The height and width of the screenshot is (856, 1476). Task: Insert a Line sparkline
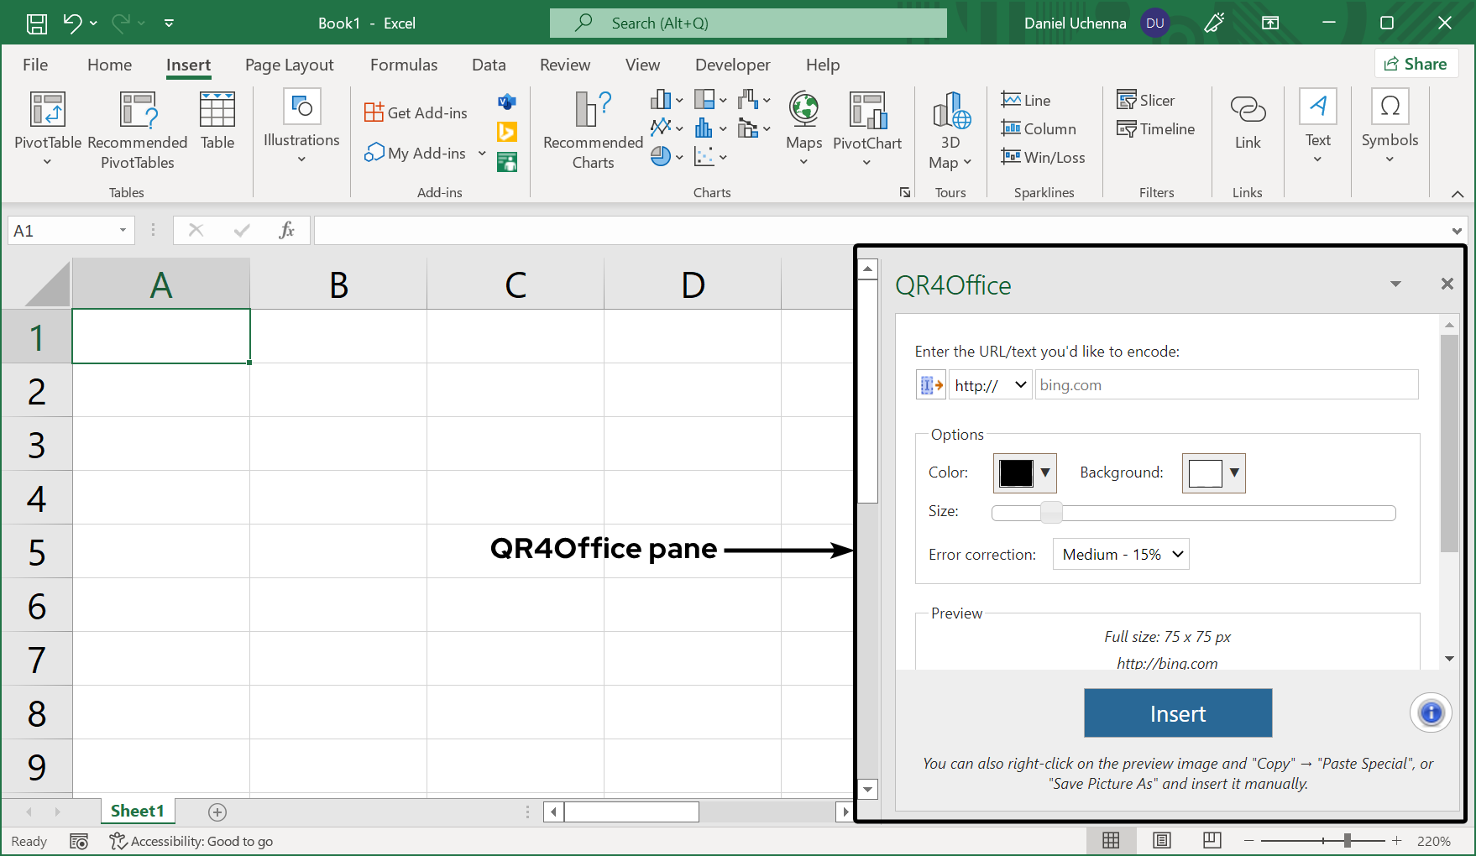1026,101
